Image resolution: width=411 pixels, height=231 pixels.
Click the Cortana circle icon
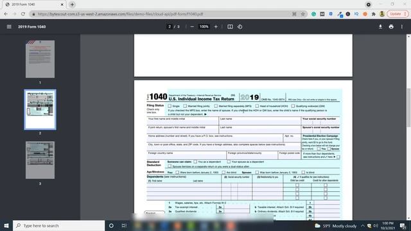tap(111, 225)
